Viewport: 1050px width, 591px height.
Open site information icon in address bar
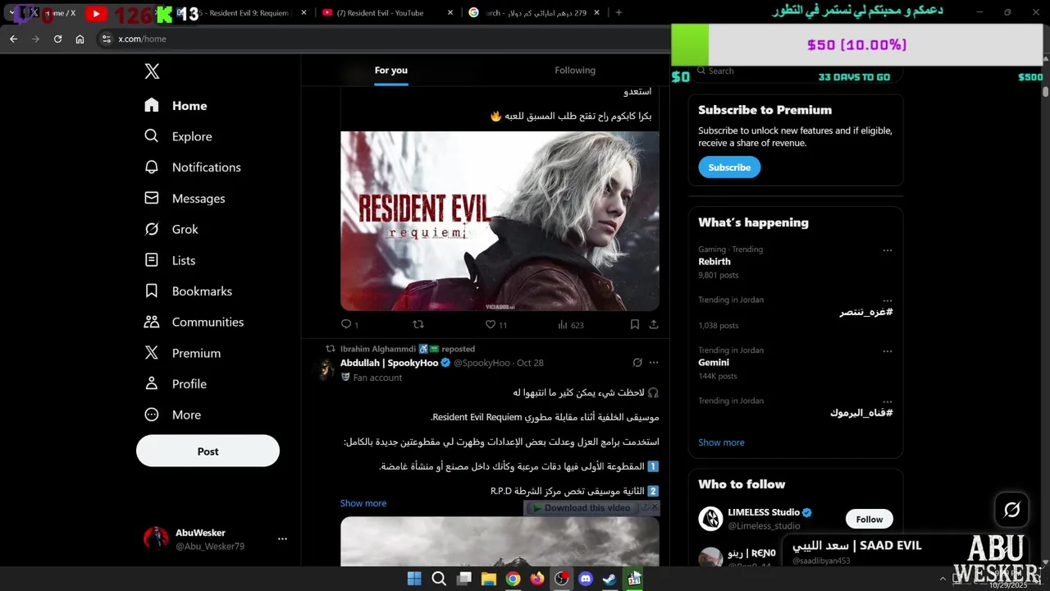[106, 39]
